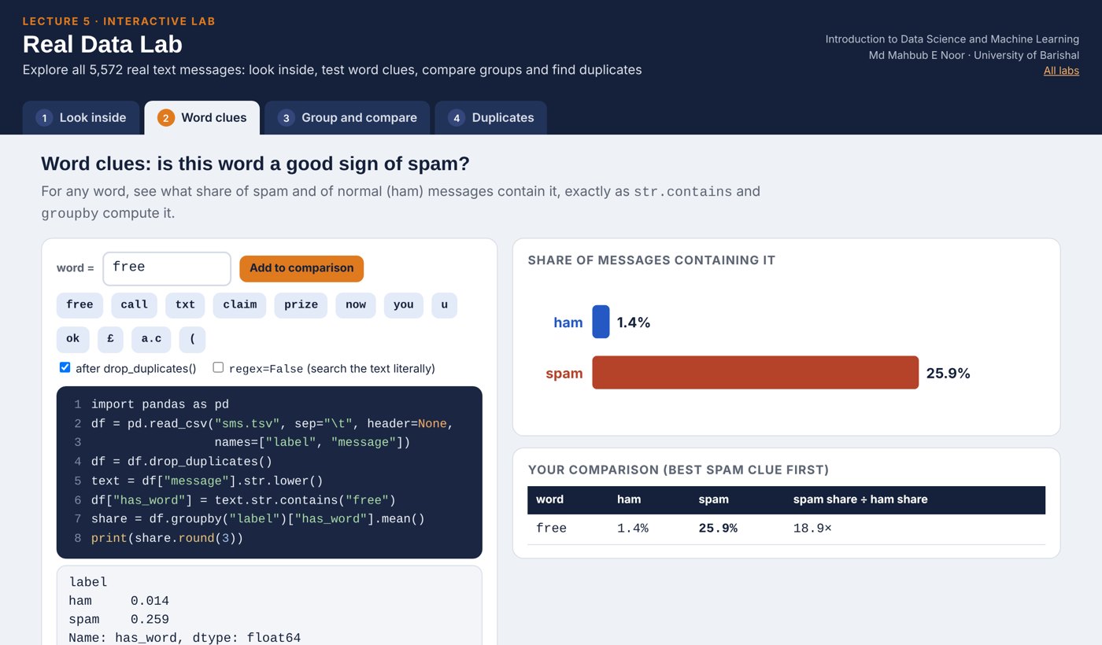Enable the regex=False checkbox
Image resolution: width=1102 pixels, height=645 pixels.
pos(218,367)
